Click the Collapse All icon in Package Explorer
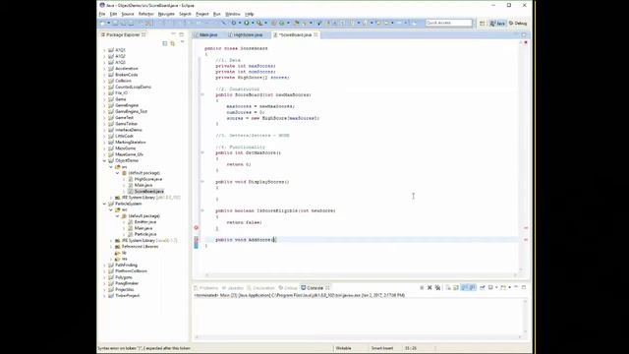 tap(165, 43)
